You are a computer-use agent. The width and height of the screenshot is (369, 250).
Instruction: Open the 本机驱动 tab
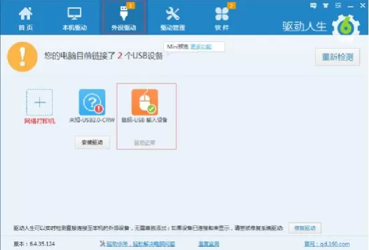[75, 19]
